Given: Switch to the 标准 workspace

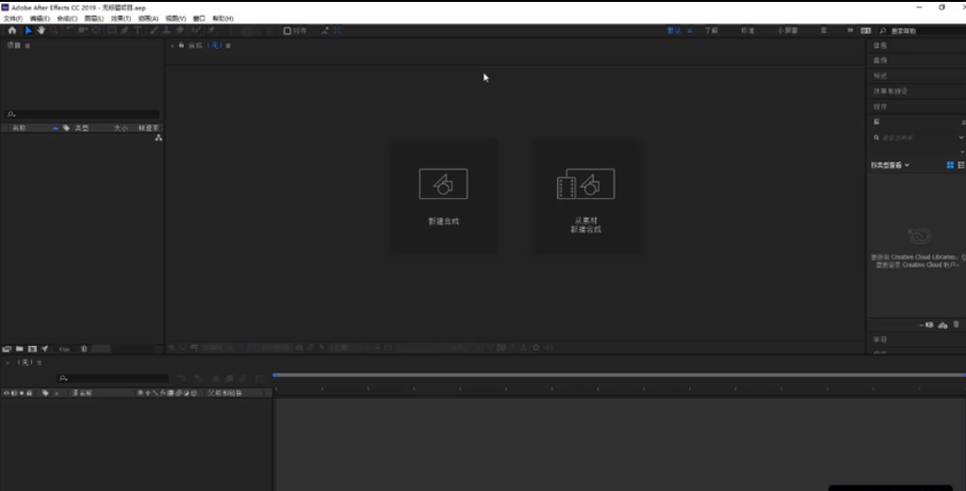Looking at the screenshot, I should 747,30.
